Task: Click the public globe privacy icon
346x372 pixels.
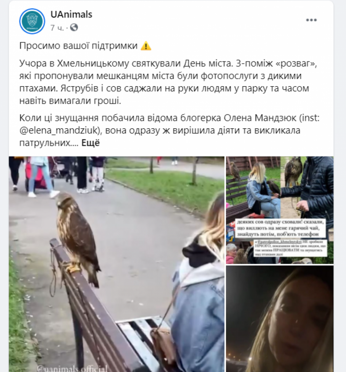Action: [74, 28]
